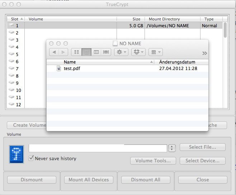The image size is (236, 195).
Task: Select TrueCrypt slot 1 drive icon
Action: (11, 25)
